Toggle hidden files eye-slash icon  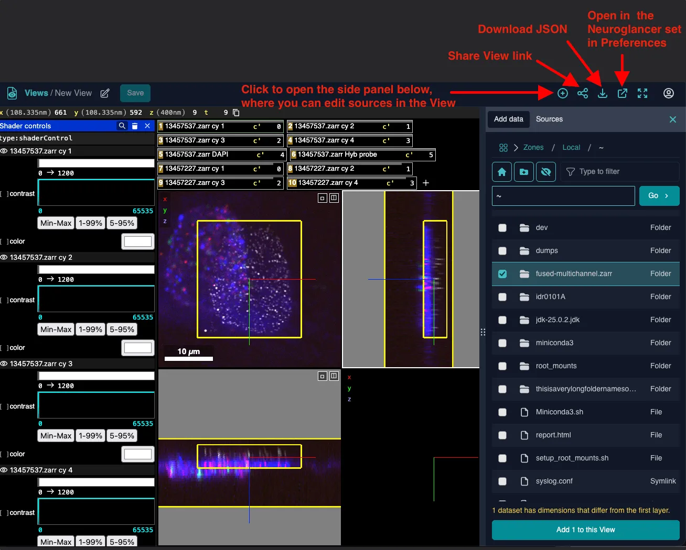pos(546,172)
